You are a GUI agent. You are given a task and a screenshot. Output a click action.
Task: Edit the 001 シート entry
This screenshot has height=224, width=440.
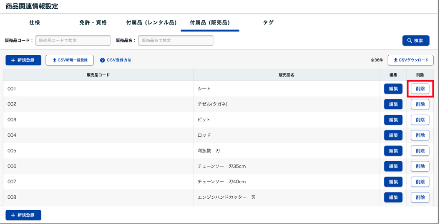(393, 89)
